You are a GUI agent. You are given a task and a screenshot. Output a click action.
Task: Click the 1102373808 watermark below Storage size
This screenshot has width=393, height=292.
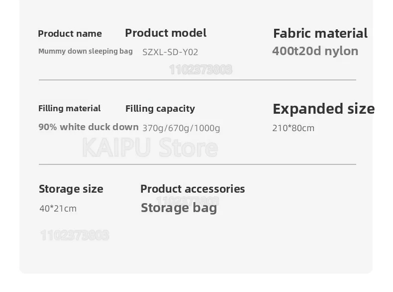74,235
